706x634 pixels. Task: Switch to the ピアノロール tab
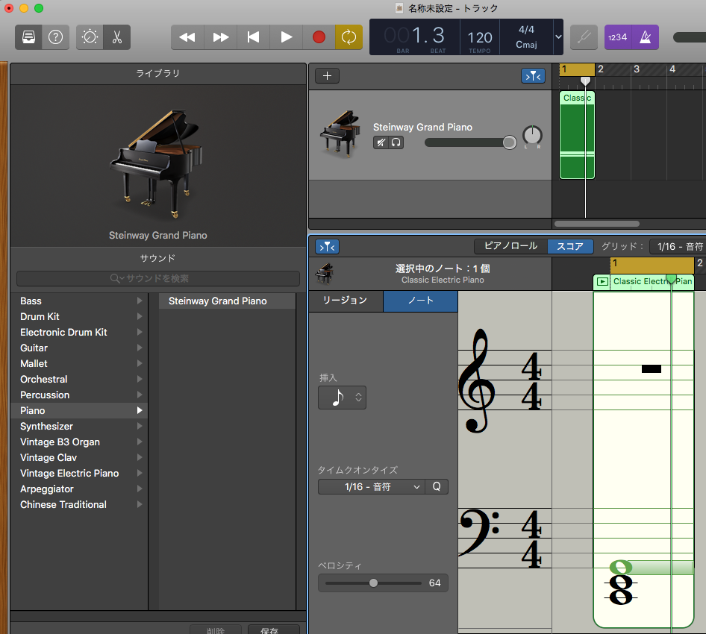click(x=510, y=246)
